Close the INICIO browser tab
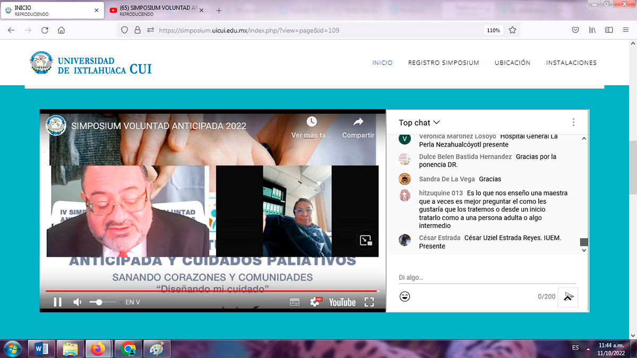The width and height of the screenshot is (637, 358). pyautogui.click(x=96, y=10)
